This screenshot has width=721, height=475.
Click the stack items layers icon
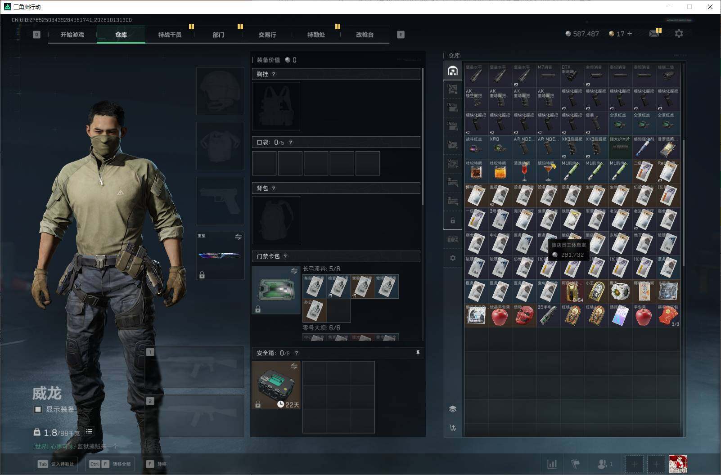(x=453, y=408)
